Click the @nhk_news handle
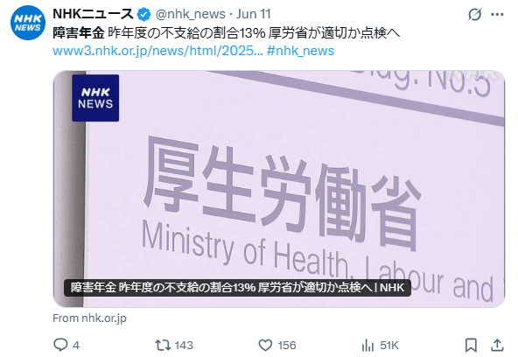Screen dimensions: 518x357 pyautogui.click(x=190, y=14)
